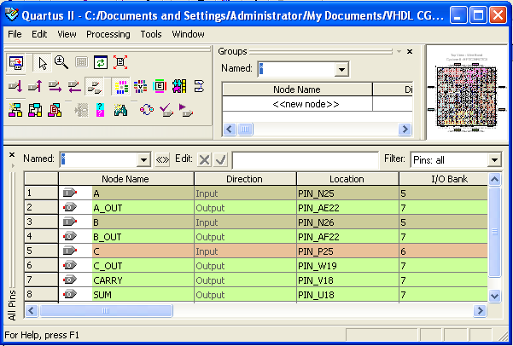Viewport: 513px width, 346px height.
Task: Click the Edit cancel X button
Action: click(x=205, y=159)
